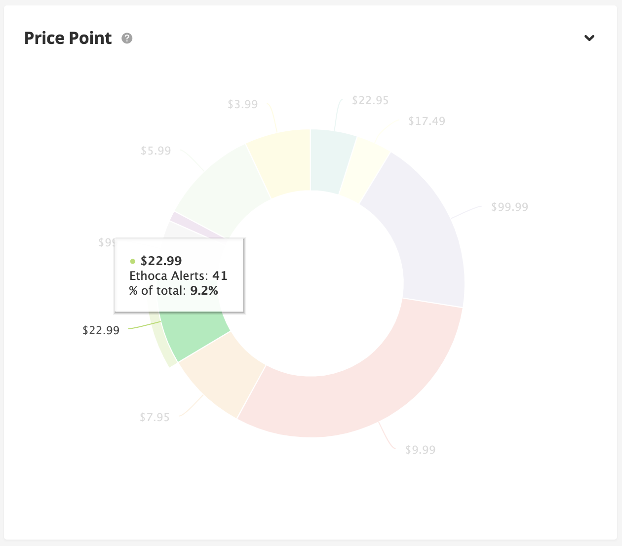This screenshot has width=622, height=546.
Task: Click the $22.99 data label
Action: pyautogui.click(x=101, y=330)
